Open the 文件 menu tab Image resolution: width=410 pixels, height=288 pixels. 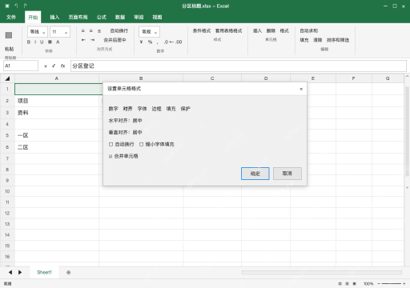[11, 18]
